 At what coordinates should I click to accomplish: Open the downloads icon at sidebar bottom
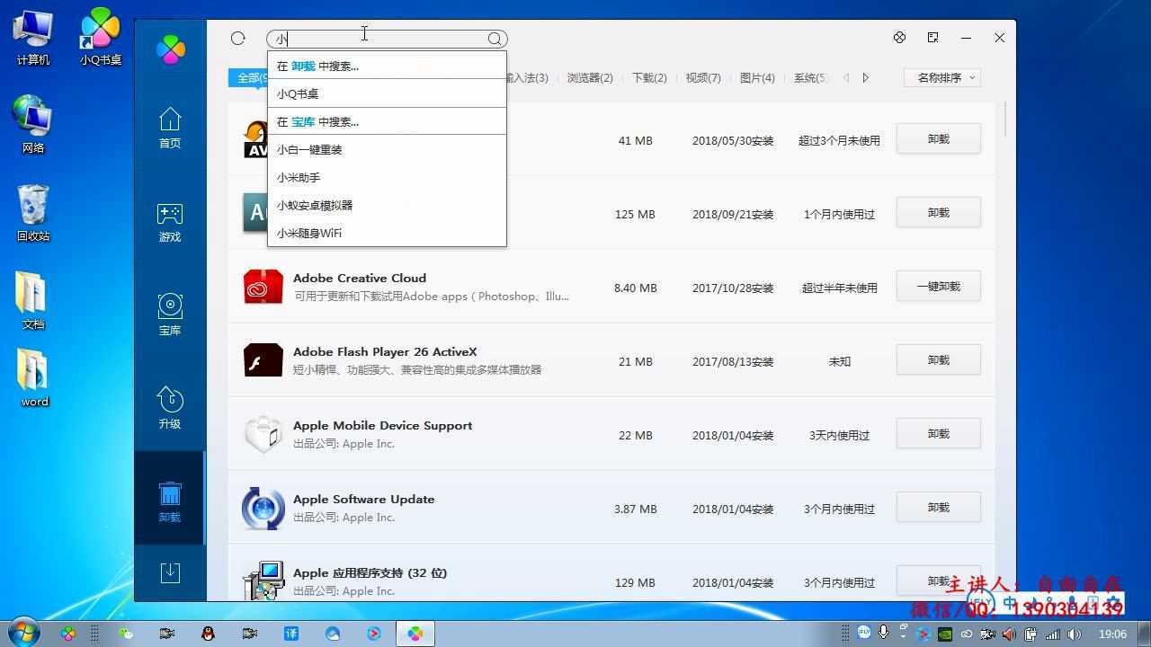point(170,572)
